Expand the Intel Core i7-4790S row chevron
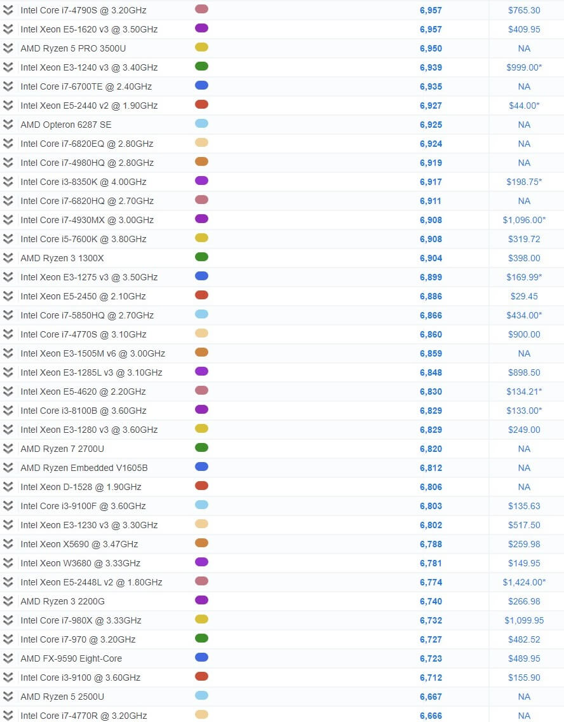The image size is (564, 722). pyautogui.click(x=8, y=10)
